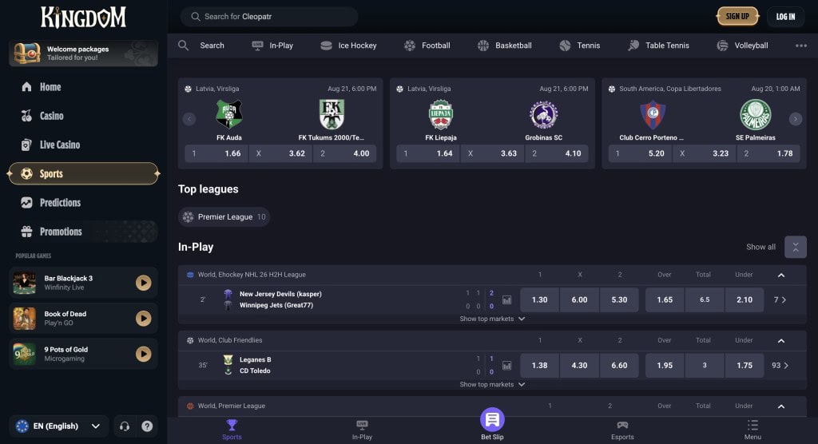Click Show all for In-Play
818x444 pixels.
[x=760, y=248]
